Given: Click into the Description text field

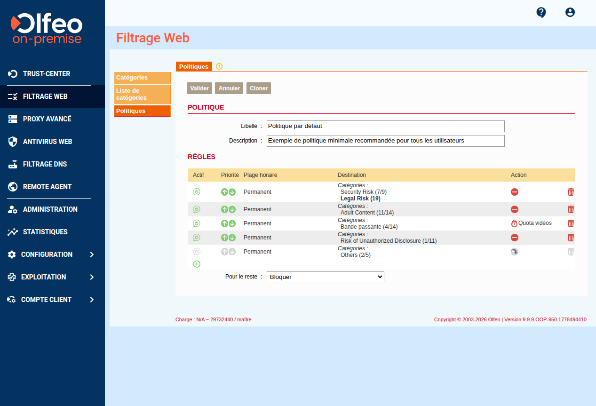Looking at the screenshot, I should coord(386,141).
